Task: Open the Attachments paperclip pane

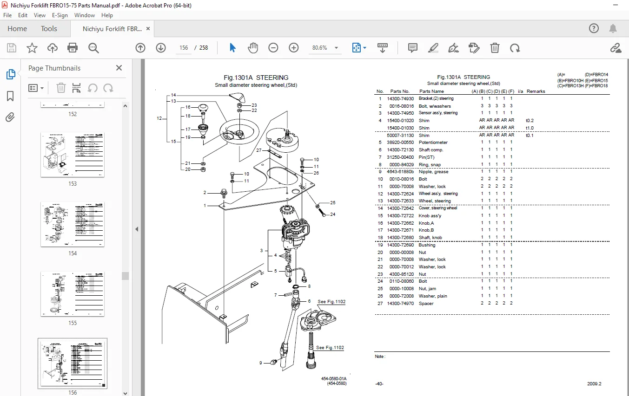Action: [x=10, y=117]
